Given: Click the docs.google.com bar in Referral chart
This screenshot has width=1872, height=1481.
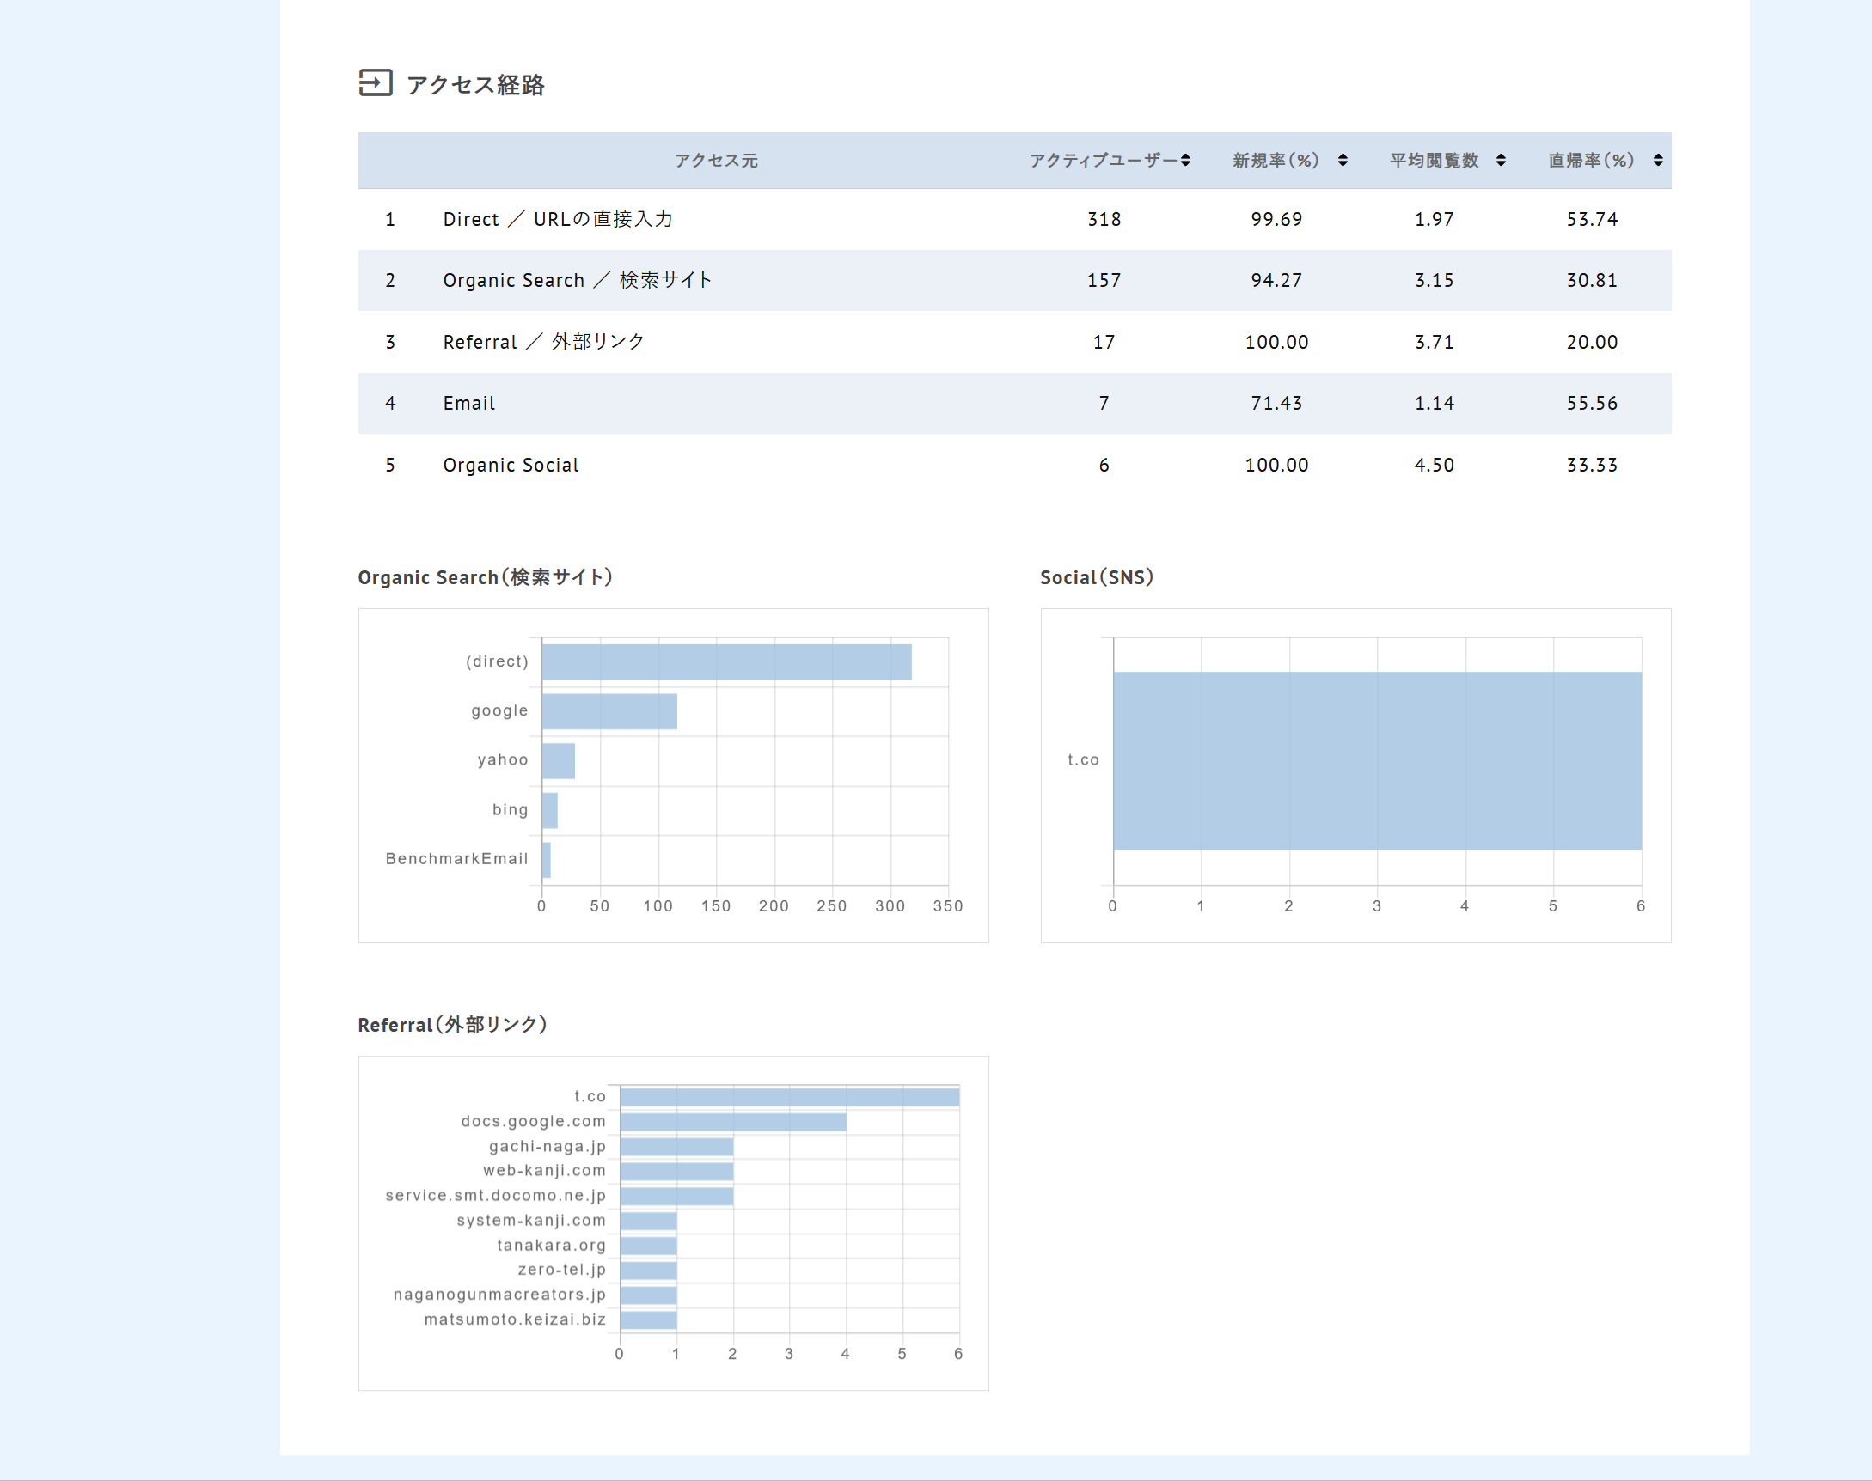Looking at the screenshot, I should click(733, 1122).
